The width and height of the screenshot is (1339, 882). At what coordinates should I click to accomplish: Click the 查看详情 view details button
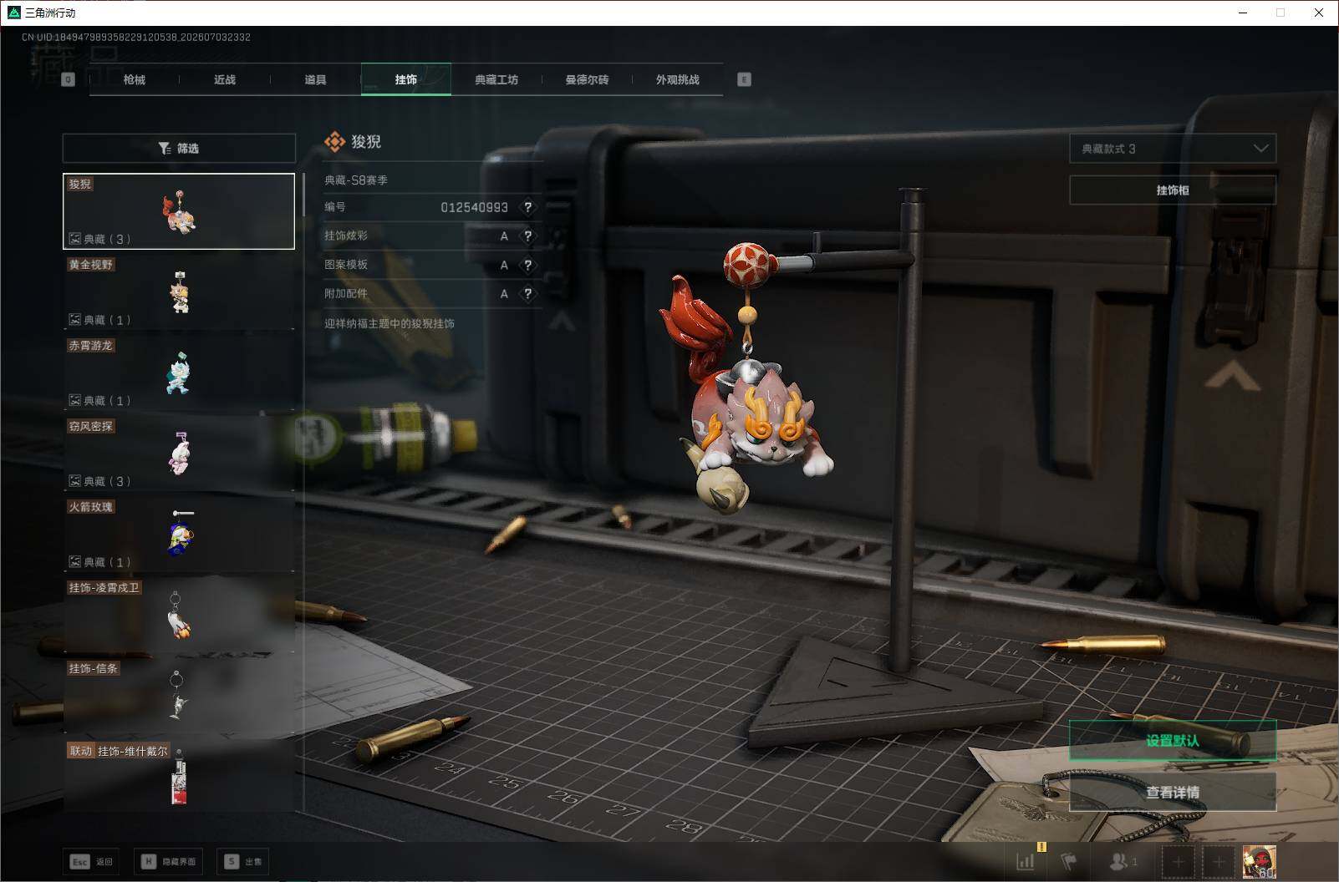click(x=1173, y=792)
